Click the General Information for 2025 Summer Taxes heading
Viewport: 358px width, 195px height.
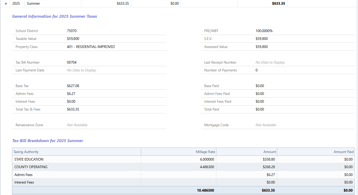[55, 16]
